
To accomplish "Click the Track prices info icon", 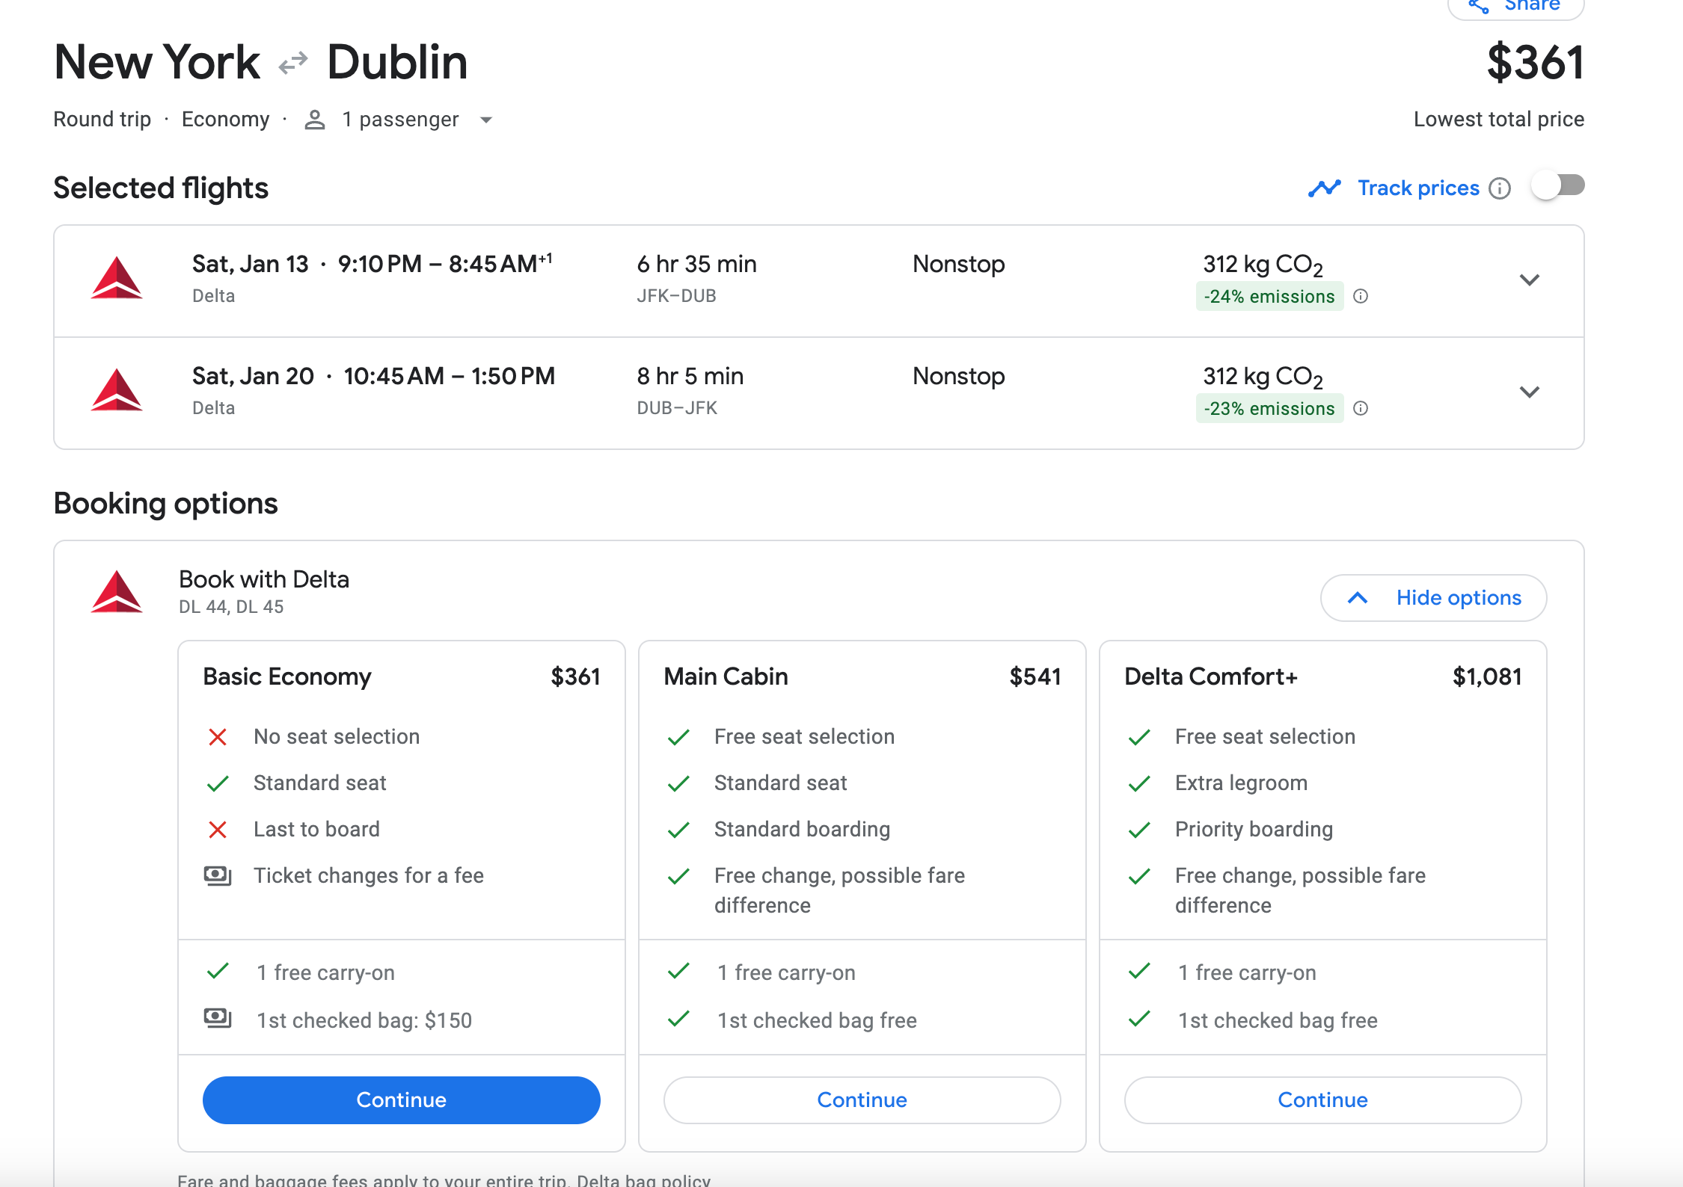I will [1499, 188].
